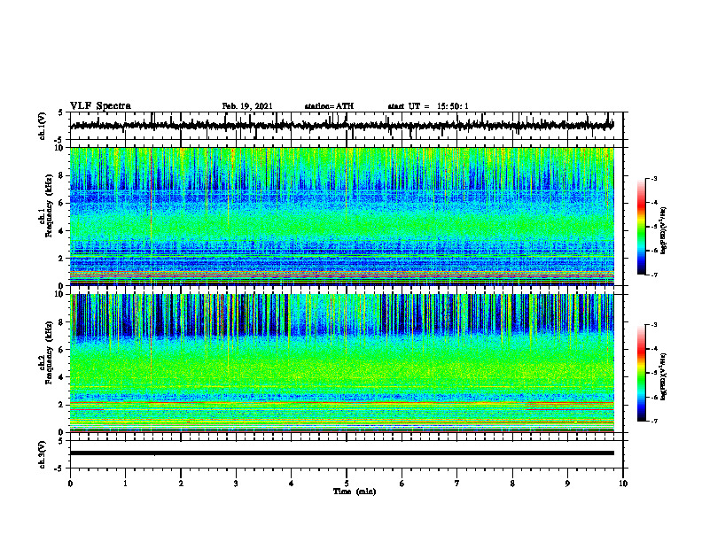Click the ch.1 spectrogram plot area
702x542 pixels.
(341, 216)
